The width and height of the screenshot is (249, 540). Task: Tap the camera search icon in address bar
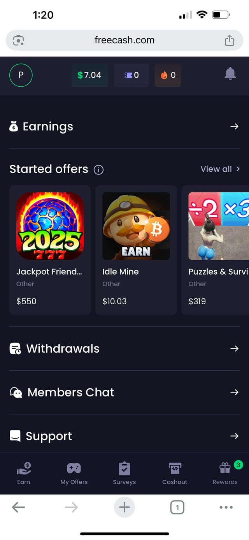pos(18,40)
